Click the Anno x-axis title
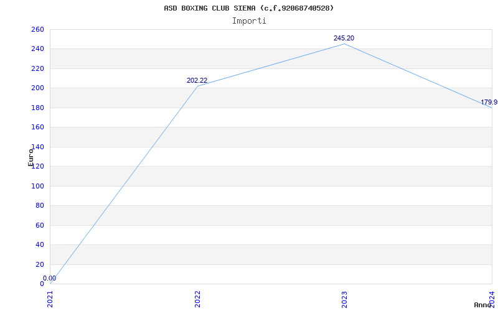 483,305
